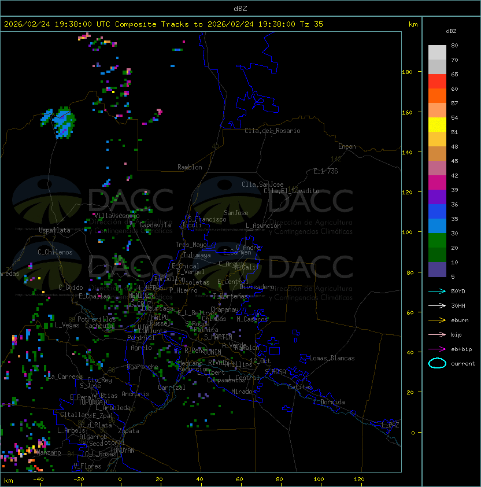Viewport: 481px width, 487px height.
Task: Click the 'Tz 35' text in the header
Action: [x=312, y=24]
